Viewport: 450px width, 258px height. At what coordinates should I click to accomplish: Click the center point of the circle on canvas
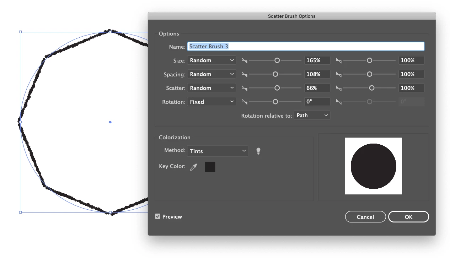pos(110,122)
